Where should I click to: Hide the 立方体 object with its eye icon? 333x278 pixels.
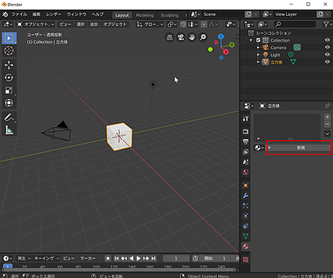click(327, 62)
